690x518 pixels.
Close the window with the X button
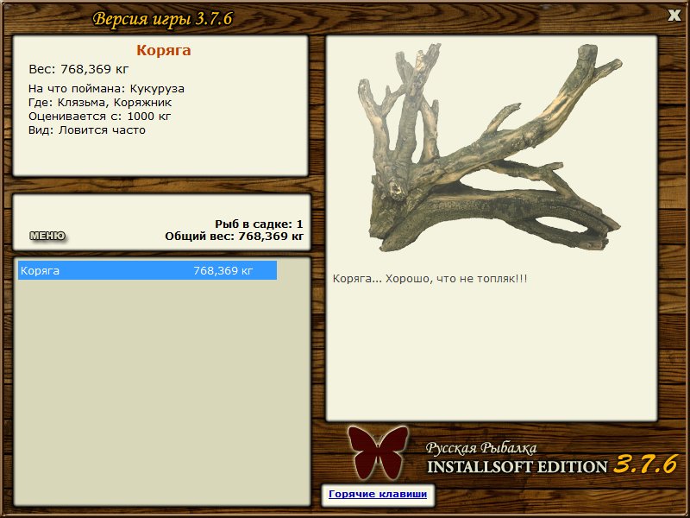674,15
